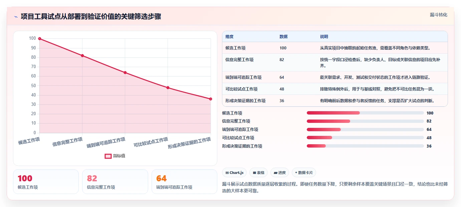Click the main title 项目工具试点 heading

point(91,17)
